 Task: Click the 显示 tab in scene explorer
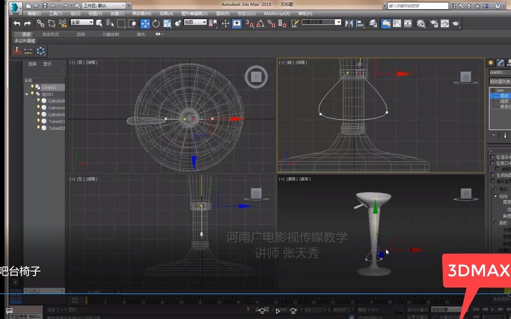47,64
